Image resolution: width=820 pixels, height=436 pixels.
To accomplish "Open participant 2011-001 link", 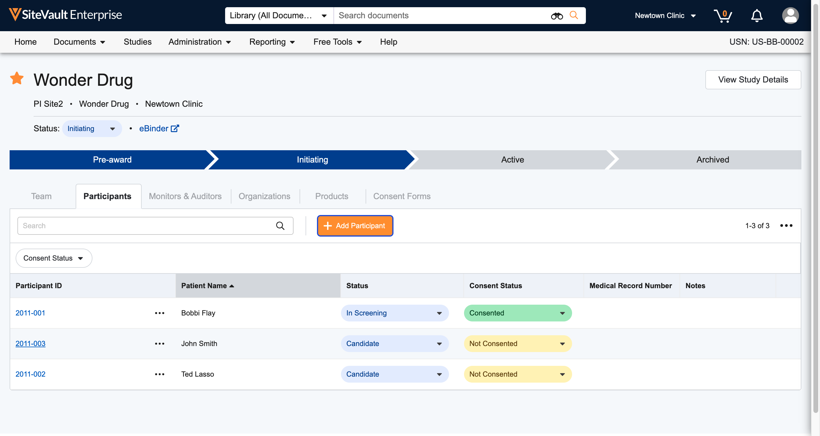I will 30,313.
